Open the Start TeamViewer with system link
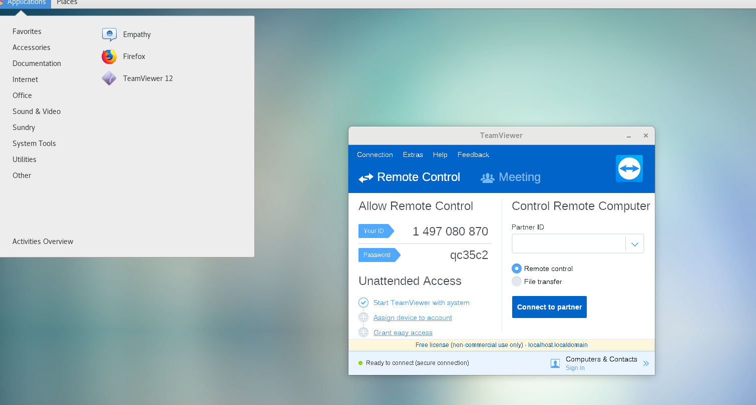This screenshot has width=756, height=405. point(422,302)
